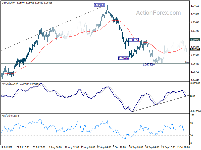Viewport: 201px width, 150px height.
Task: Click the 1.30070 resistance label box
Action: (x=133, y=40)
